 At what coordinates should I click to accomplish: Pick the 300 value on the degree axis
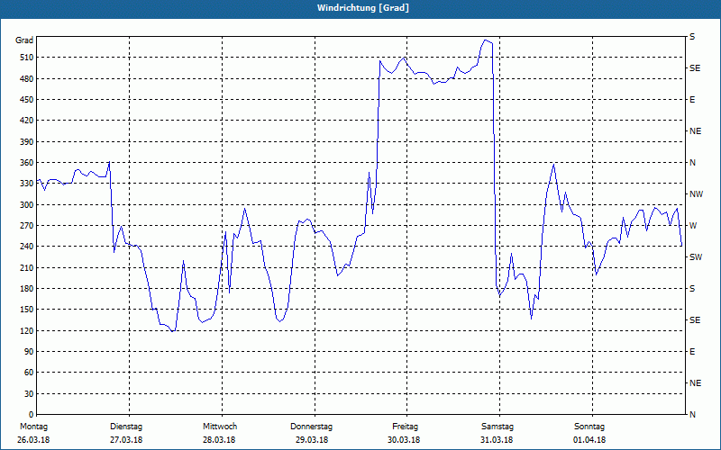pos(26,205)
